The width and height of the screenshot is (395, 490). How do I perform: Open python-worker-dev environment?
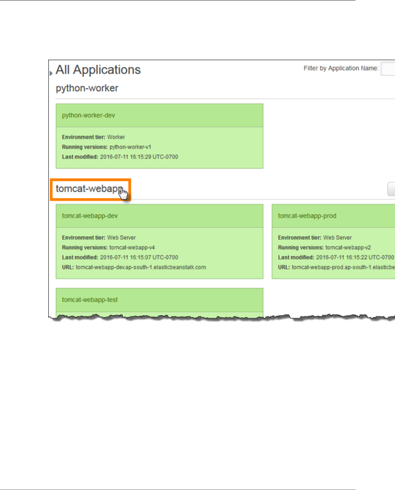(89, 115)
